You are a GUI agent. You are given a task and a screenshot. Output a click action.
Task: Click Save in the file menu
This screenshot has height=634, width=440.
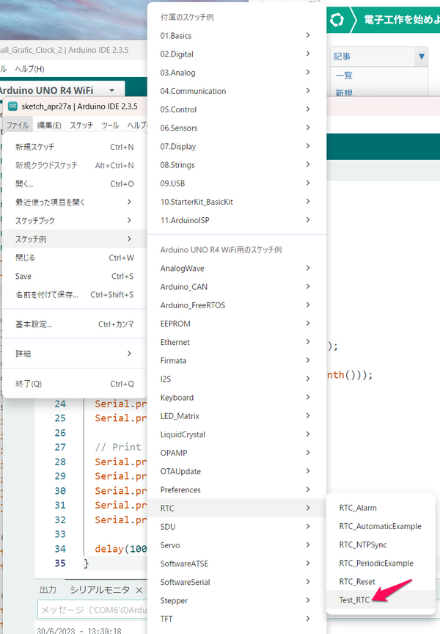coord(74,276)
